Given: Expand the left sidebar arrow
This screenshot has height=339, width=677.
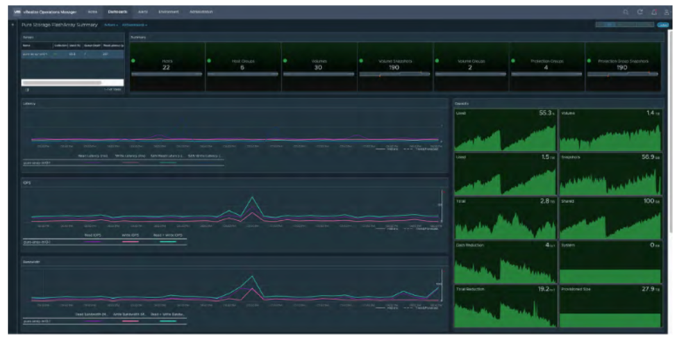Looking at the screenshot, I should (x=12, y=24).
